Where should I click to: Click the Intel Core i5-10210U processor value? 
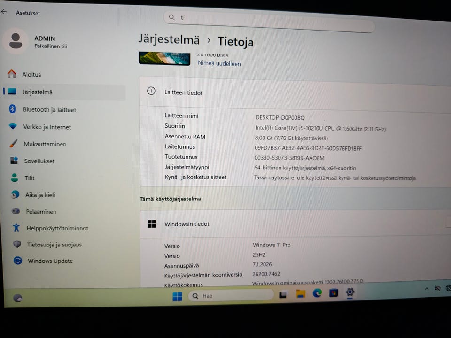[x=320, y=129]
